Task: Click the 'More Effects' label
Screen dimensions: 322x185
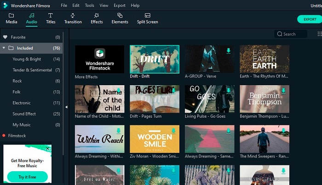Action: [x=86, y=77]
